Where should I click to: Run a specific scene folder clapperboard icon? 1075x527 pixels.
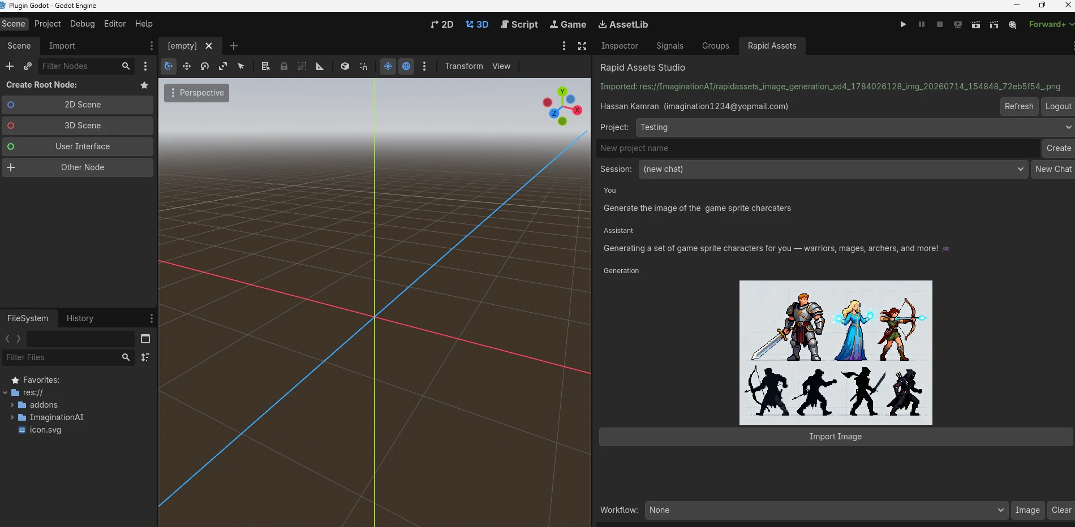tap(994, 24)
